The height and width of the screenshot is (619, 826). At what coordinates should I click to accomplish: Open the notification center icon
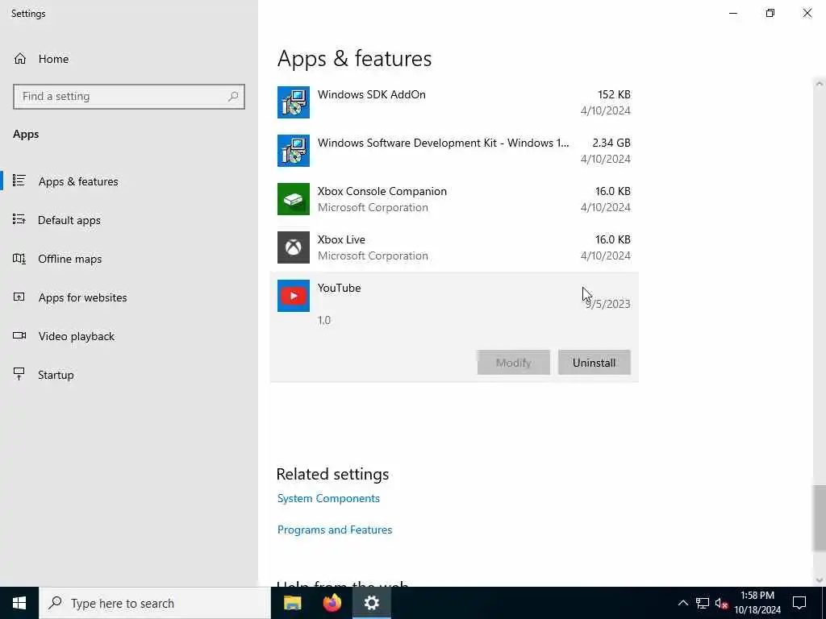tap(799, 603)
